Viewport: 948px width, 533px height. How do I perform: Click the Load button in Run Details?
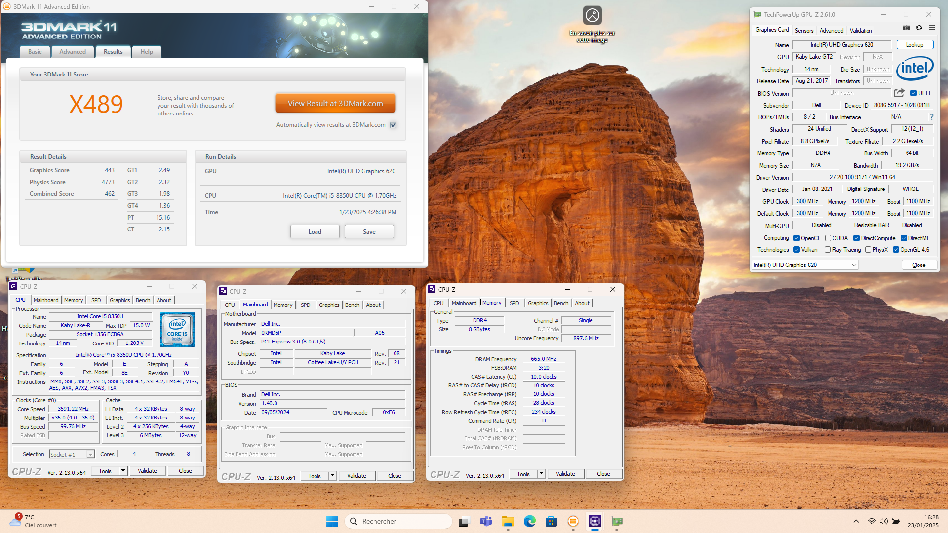click(315, 232)
